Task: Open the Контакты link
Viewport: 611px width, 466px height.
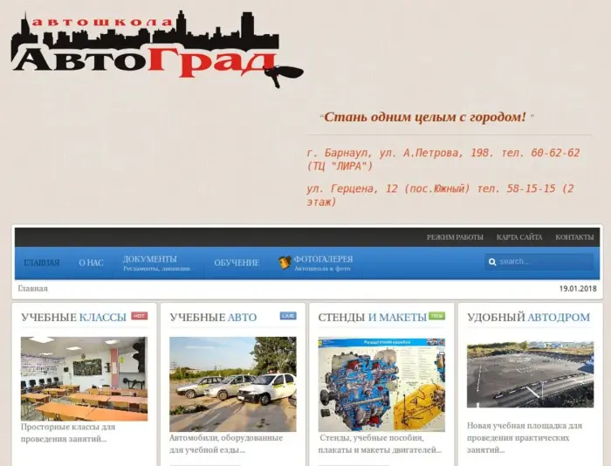Action: pyautogui.click(x=574, y=237)
